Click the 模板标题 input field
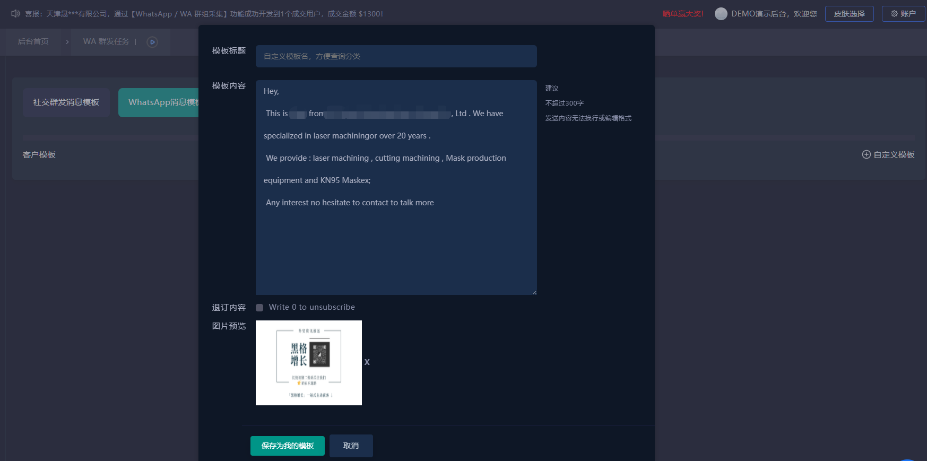This screenshot has height=461, width=927. 396,56
